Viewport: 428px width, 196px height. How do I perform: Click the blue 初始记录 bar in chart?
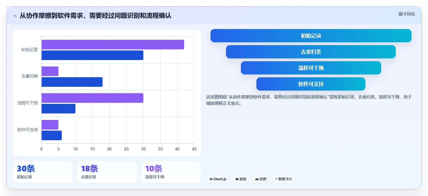(92, 55)
